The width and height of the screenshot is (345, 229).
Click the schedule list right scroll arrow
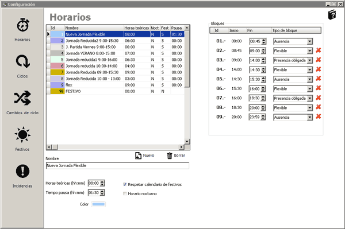[x=182, y=147]
